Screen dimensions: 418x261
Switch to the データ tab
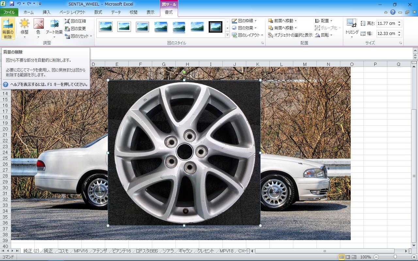[116, 12]
